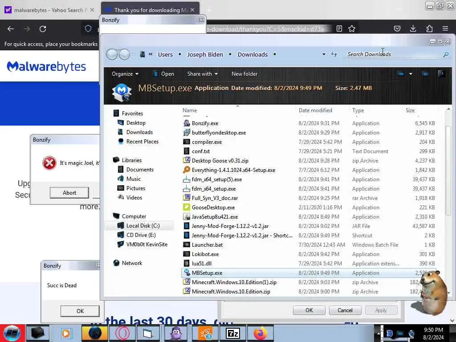The image size is (456, 342).
Task: Click Cancel button below Explorer window
Action: [x=345, y=310]
